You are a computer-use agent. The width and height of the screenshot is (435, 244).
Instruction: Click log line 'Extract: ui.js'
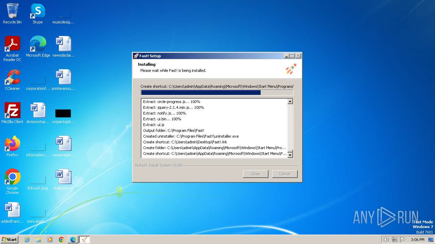pos(154,125)
